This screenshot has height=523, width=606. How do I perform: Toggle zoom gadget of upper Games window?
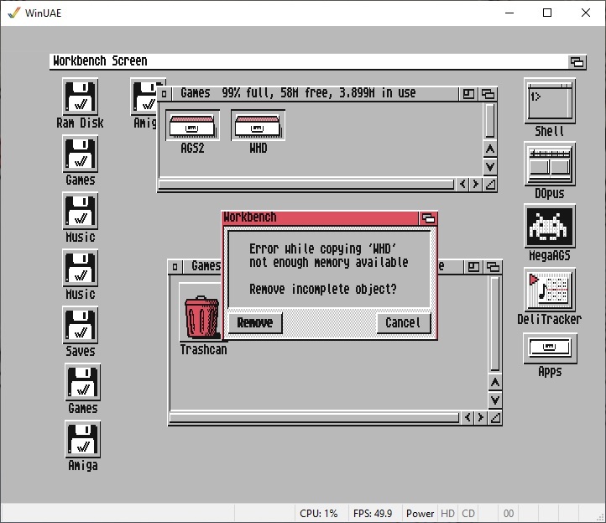[x=468, y=94]
